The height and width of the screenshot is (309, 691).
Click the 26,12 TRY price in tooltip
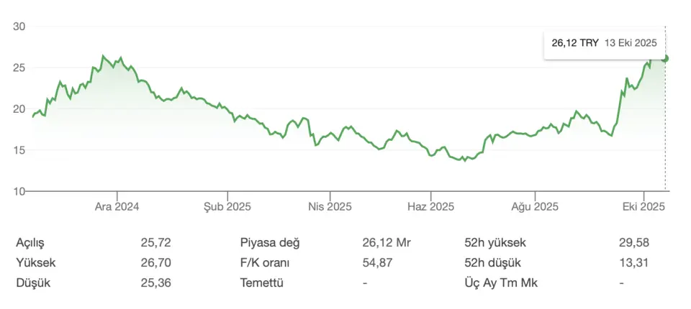tap(575, 43)
